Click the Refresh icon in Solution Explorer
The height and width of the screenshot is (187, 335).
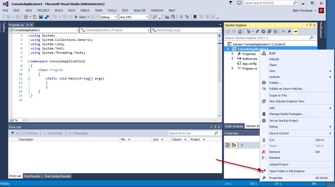coord(263,31)
